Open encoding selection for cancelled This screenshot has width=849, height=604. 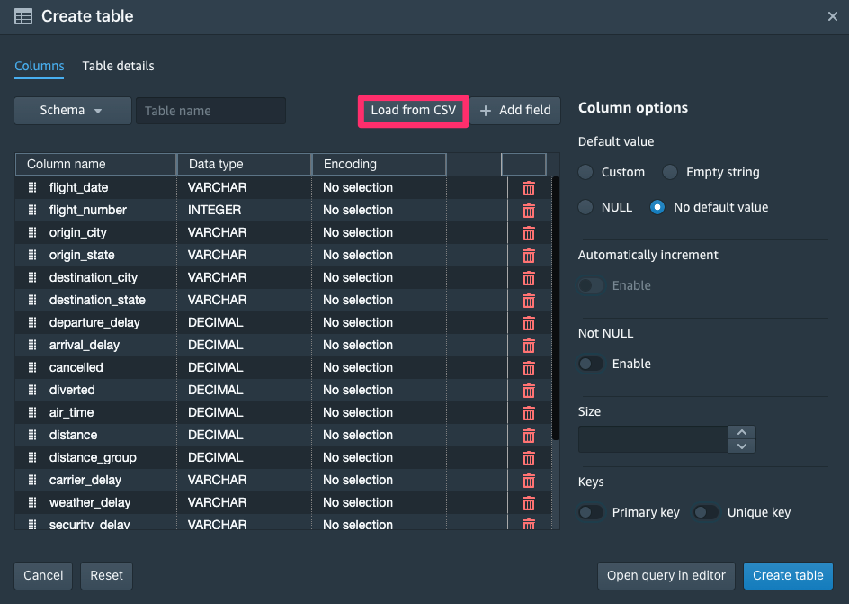click(379, 367)
